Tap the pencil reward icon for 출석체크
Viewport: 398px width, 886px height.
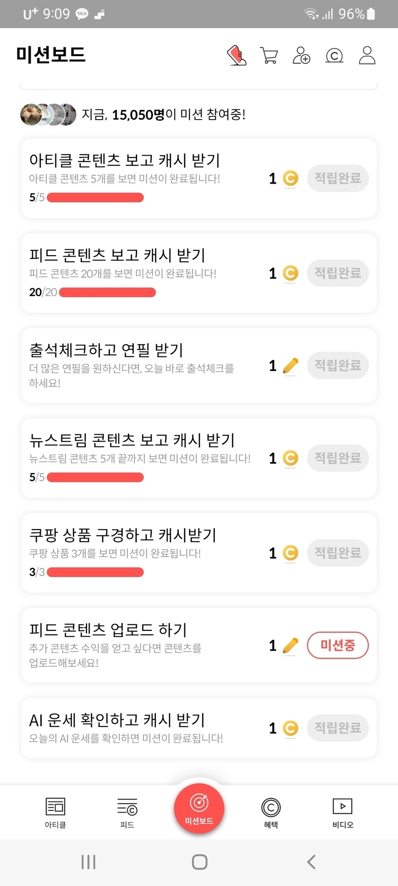(290, 366)
